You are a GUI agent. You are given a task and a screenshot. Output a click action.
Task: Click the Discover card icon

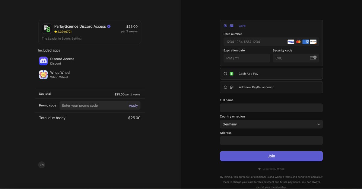(313, 41)
